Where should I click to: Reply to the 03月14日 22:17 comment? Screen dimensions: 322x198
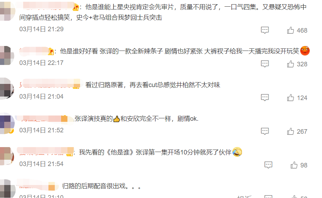(x=265, y=64)
